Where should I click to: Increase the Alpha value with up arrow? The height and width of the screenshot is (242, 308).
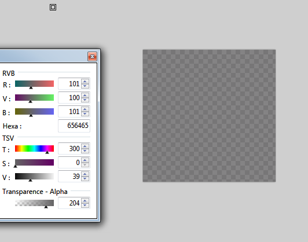(x=85, y=200)
